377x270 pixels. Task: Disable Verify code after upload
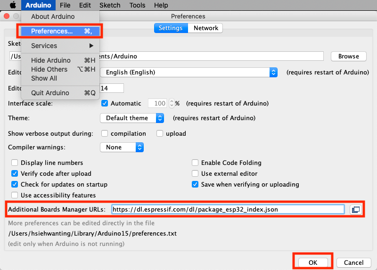coord(15,173)
